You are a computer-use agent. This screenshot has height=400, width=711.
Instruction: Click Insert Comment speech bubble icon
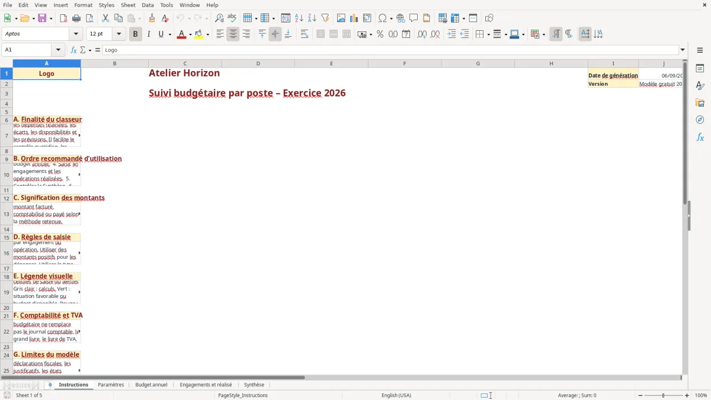(414, 18)
